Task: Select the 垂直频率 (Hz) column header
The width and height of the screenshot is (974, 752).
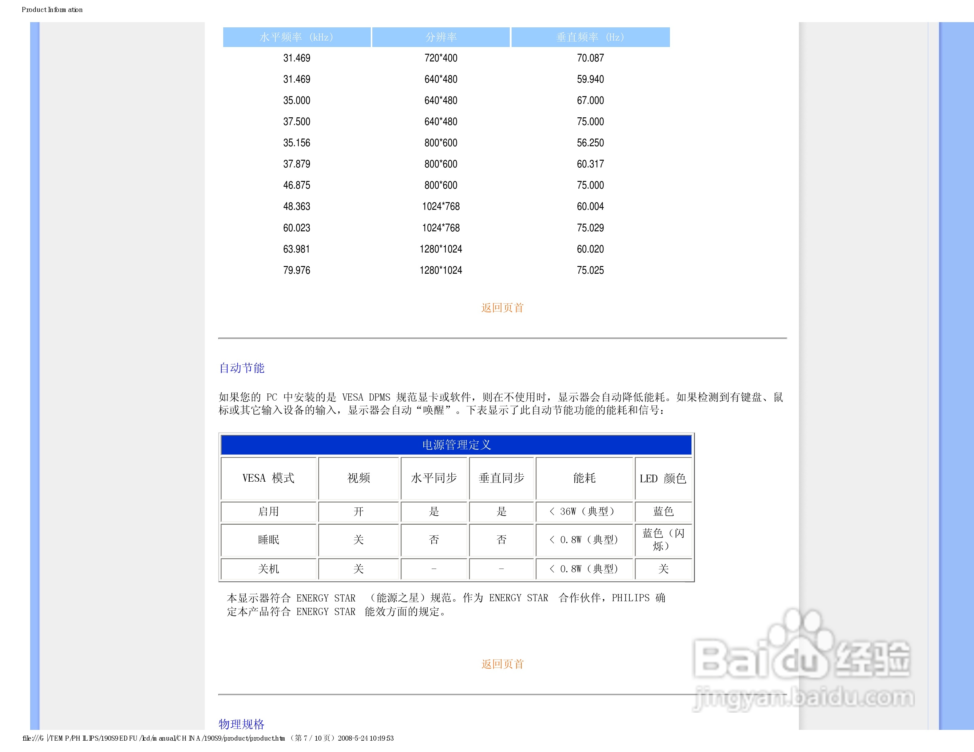Action: [590, 37]
